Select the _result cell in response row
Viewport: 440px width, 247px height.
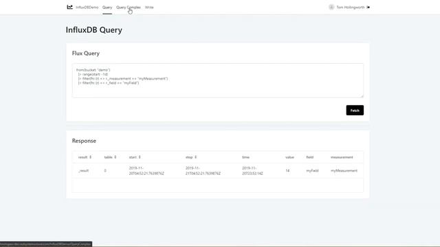pyautogui.click(x=84, y=171)
